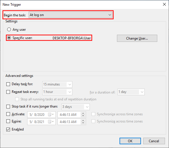
Task: Enable the Delay task for checkbox
Action: point(8,84)
